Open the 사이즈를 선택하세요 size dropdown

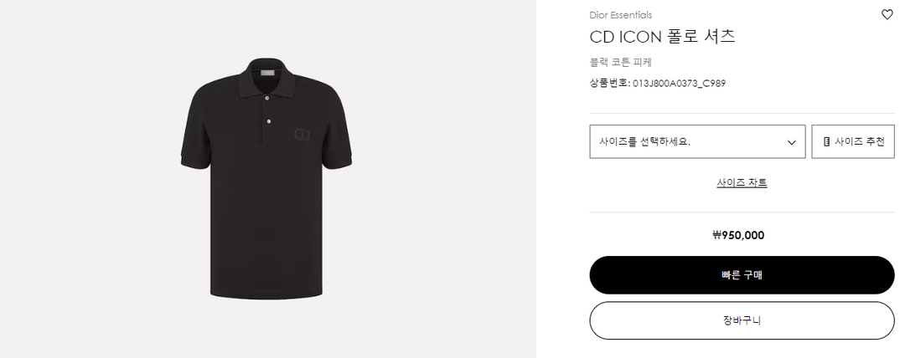[697, 141]
